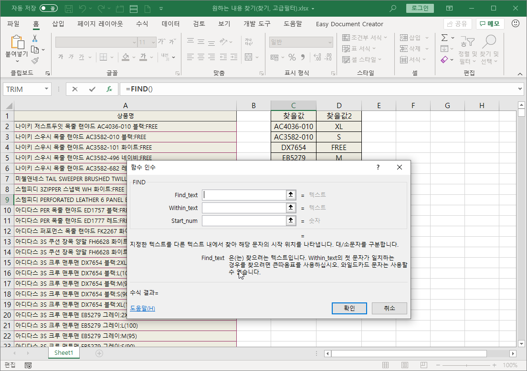The height and width of the screenshot is (371, 527).
Task: Click the clear eraser icon
Action: pos(444,60)
